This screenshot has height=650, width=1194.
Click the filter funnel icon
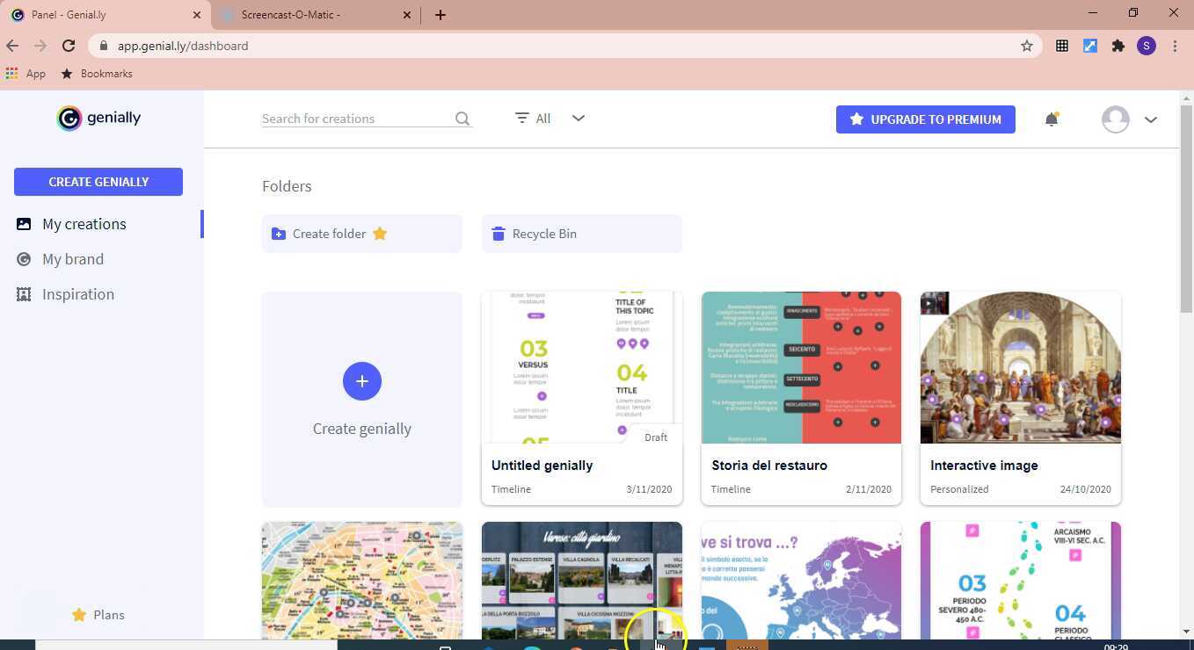click(x=519, y=119)
